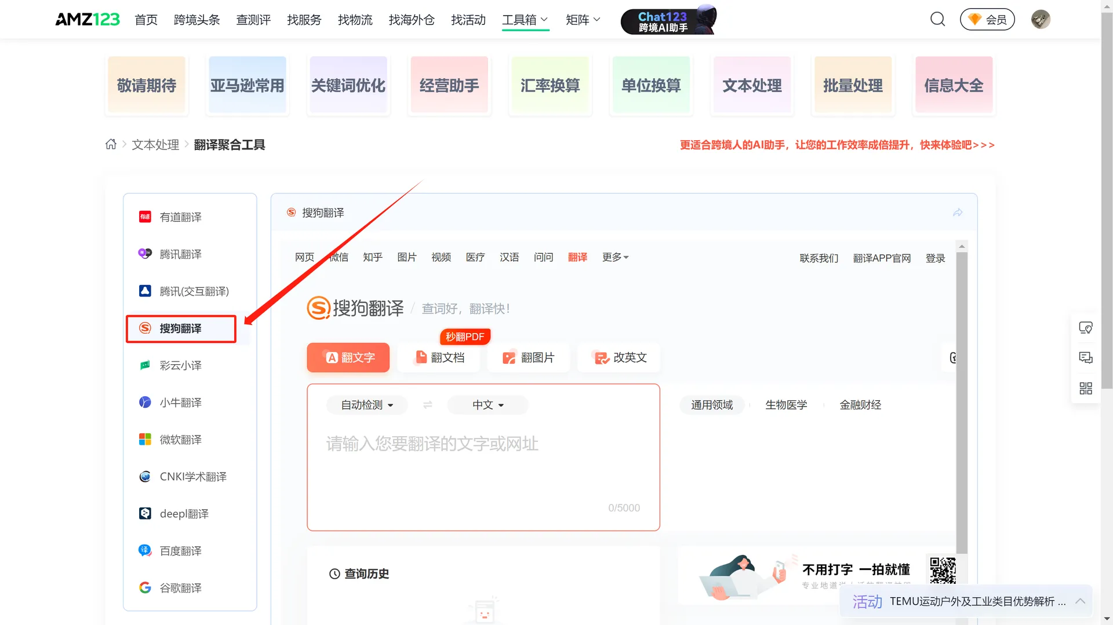Click the 会员 membership button

coord(987,19)
